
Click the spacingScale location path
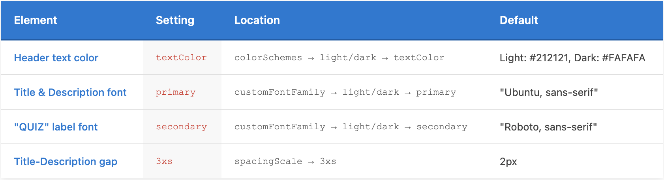click(x=285, y=162)
